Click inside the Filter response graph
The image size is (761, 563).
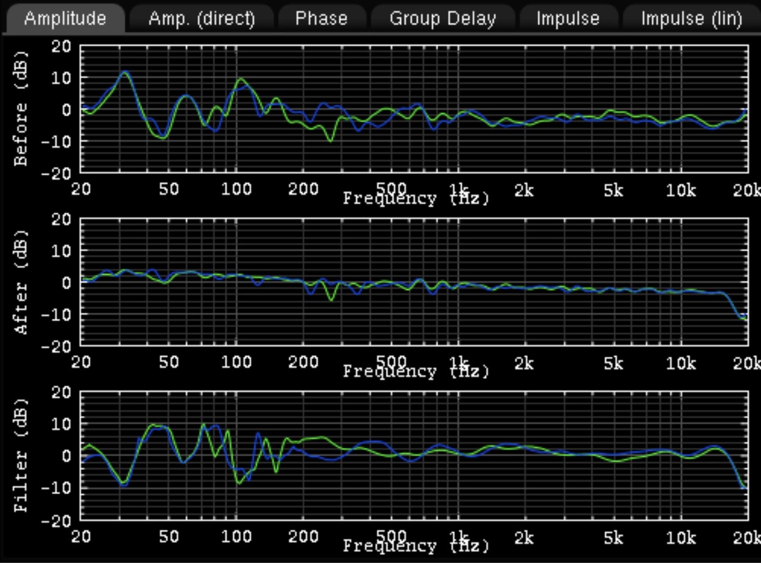414,456
